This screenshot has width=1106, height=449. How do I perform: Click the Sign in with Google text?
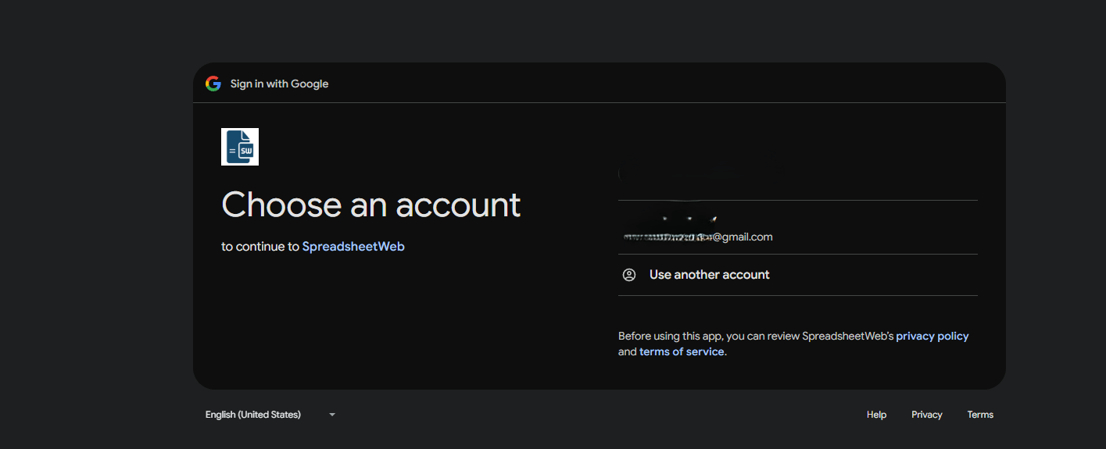point(279,84)
